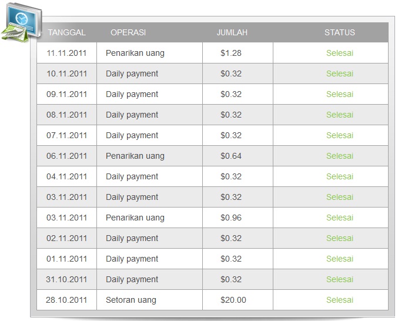Screen dimensions: 398x321
Task: Select the date 10.11.2011
Action: pos(66,73)
